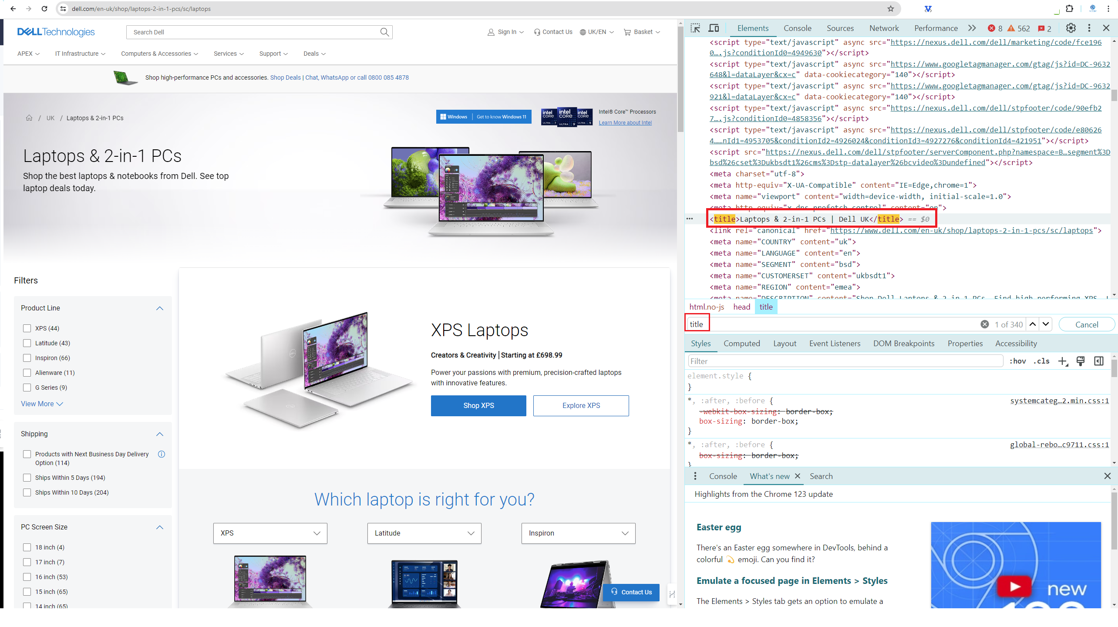Toggle the :hov element state button
Image resolution: width=1118 pixels, height=627 pixels.
1017,361
